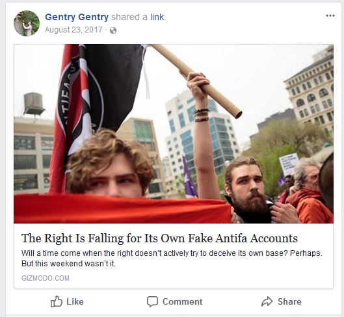Open the article preview photo
Screen dimensions: 344x317
(174, 134)
